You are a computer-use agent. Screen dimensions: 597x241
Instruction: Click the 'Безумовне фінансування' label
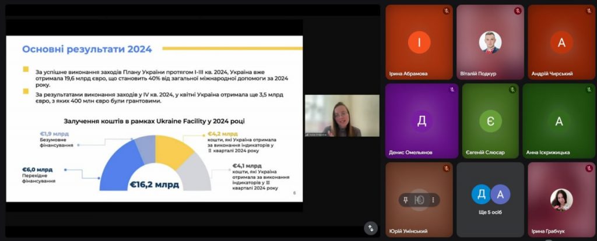57,142
